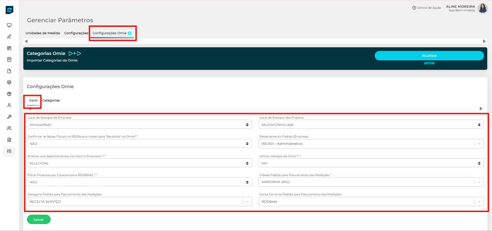Select the Categorias sub-tab
The image size is (492, 231).
coord(51,100)
